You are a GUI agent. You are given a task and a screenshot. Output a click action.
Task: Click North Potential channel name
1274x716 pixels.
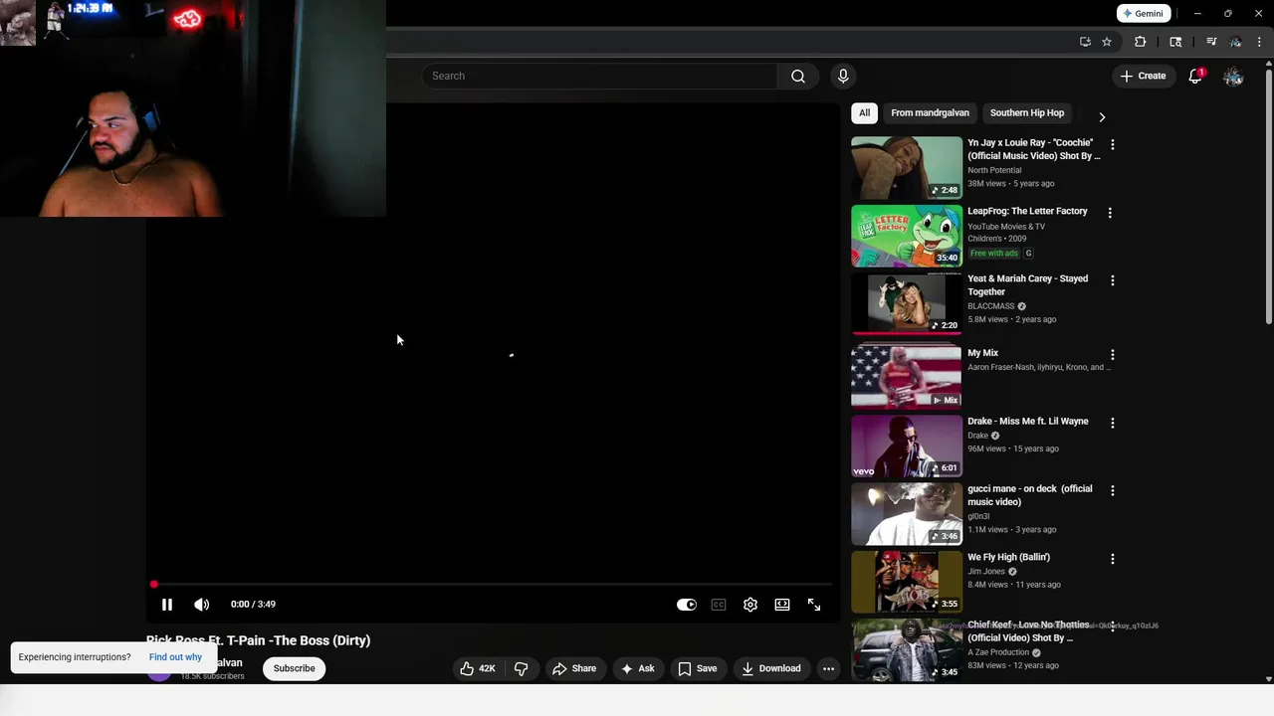pyautogui.click(x=995, y=171)
